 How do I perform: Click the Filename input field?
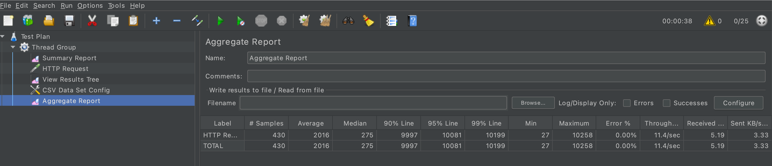click(373, 103)
